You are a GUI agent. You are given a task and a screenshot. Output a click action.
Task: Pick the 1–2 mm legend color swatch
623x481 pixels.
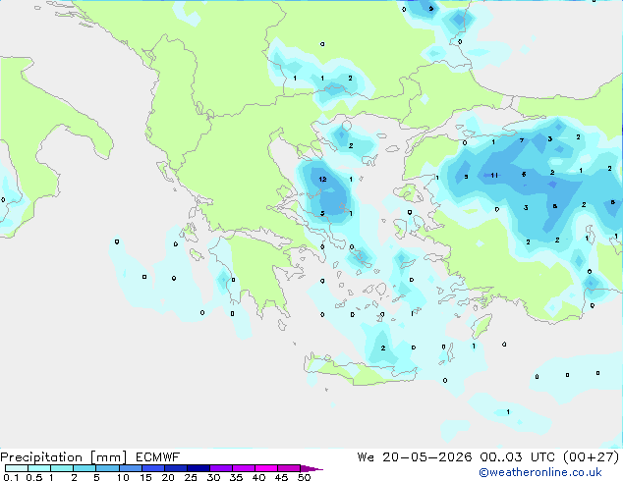coord(62,468)
